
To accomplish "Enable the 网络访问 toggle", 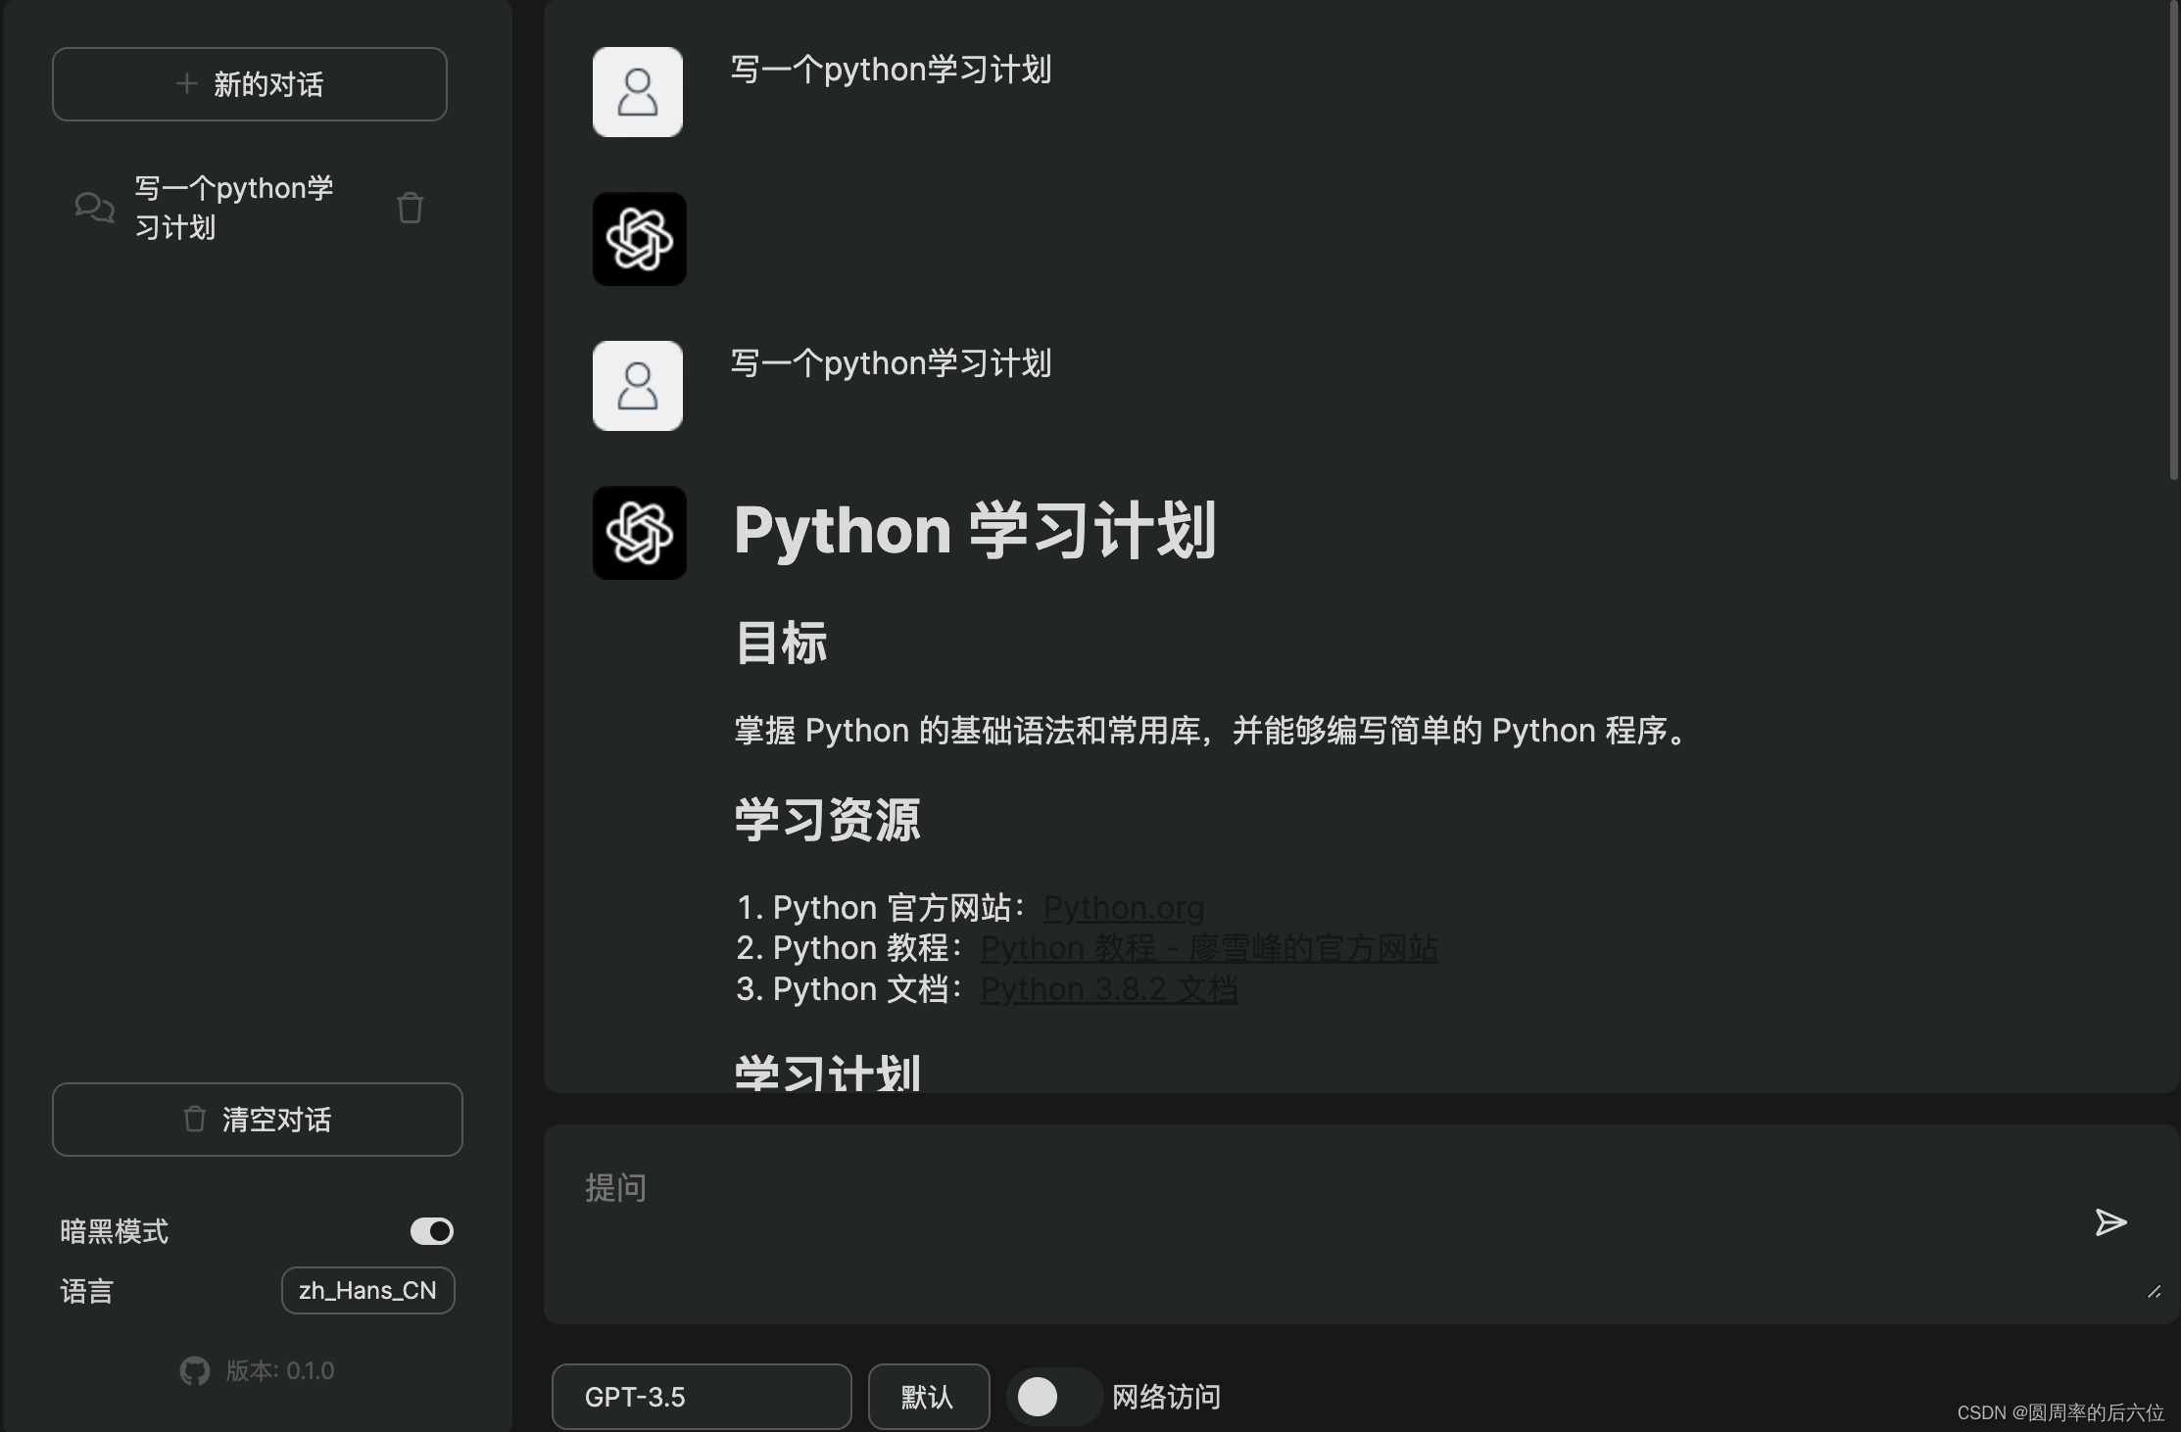I will [x=1053, y=1398].
